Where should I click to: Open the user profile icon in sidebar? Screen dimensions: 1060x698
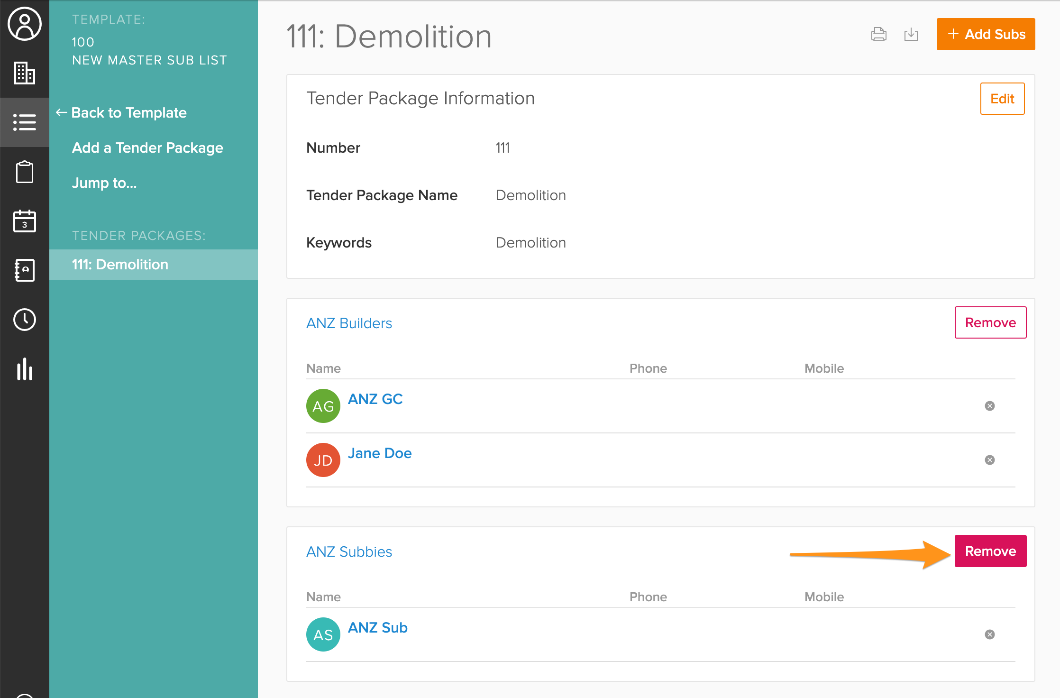pos(24,24)
